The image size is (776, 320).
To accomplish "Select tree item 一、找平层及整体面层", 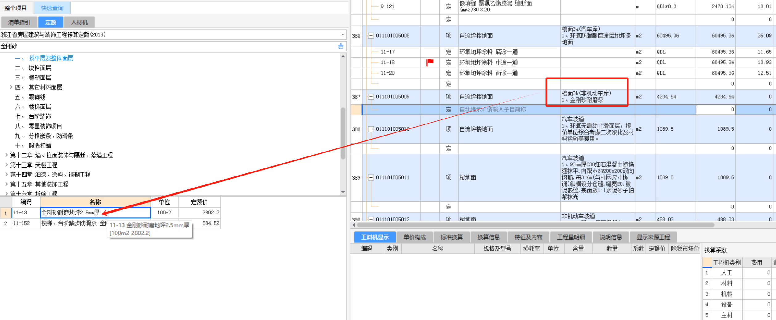I will pos(44,58).
